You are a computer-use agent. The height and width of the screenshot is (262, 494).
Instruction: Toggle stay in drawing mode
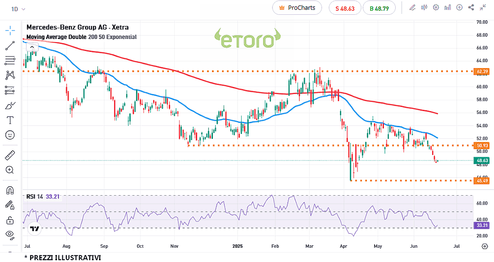(x=10, y=205)
